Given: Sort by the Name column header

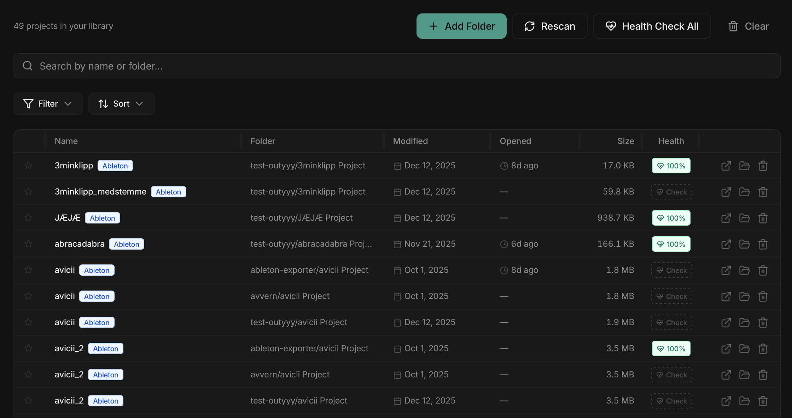Looking at the screenshot, I should [x=66, y=141].
